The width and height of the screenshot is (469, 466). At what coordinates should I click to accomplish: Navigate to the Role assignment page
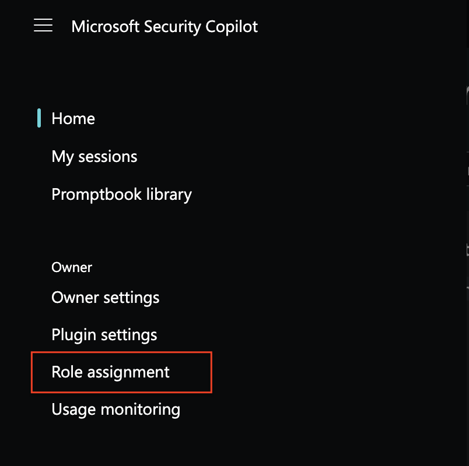tap(110, 372)
